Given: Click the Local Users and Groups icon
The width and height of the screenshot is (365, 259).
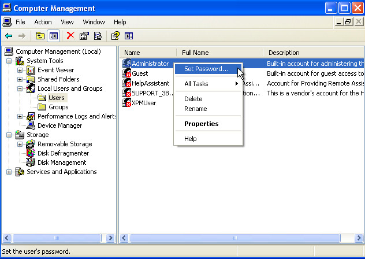Looking at the screenshot, I should (31, 88).
